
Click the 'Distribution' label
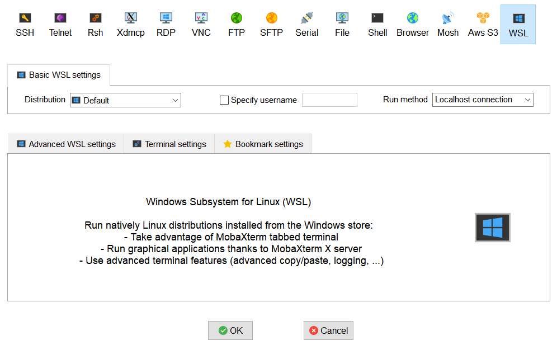tap(45, 100)
